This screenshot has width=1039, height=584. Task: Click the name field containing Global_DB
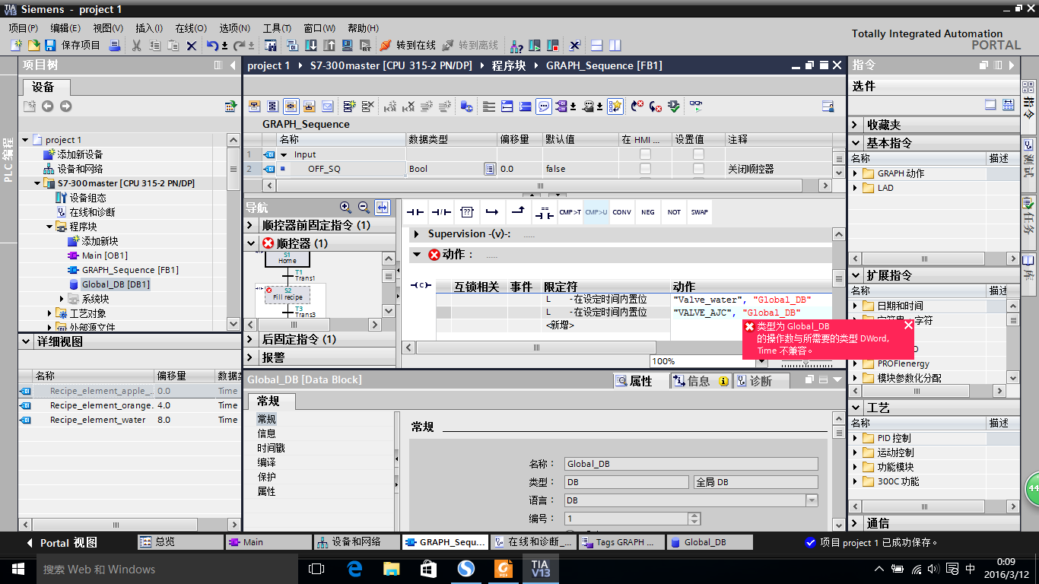[x=691, y=464]
